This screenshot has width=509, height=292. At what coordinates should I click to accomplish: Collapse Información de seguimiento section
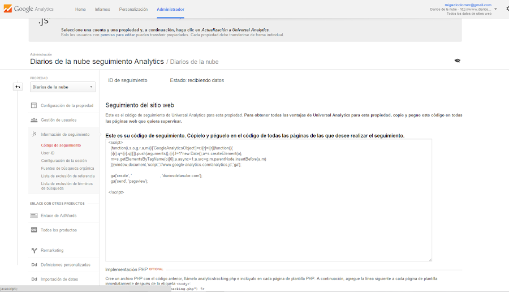(65, 135)
